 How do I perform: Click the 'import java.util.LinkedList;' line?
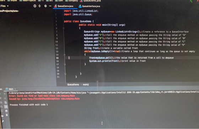click(x=81, y=11)
